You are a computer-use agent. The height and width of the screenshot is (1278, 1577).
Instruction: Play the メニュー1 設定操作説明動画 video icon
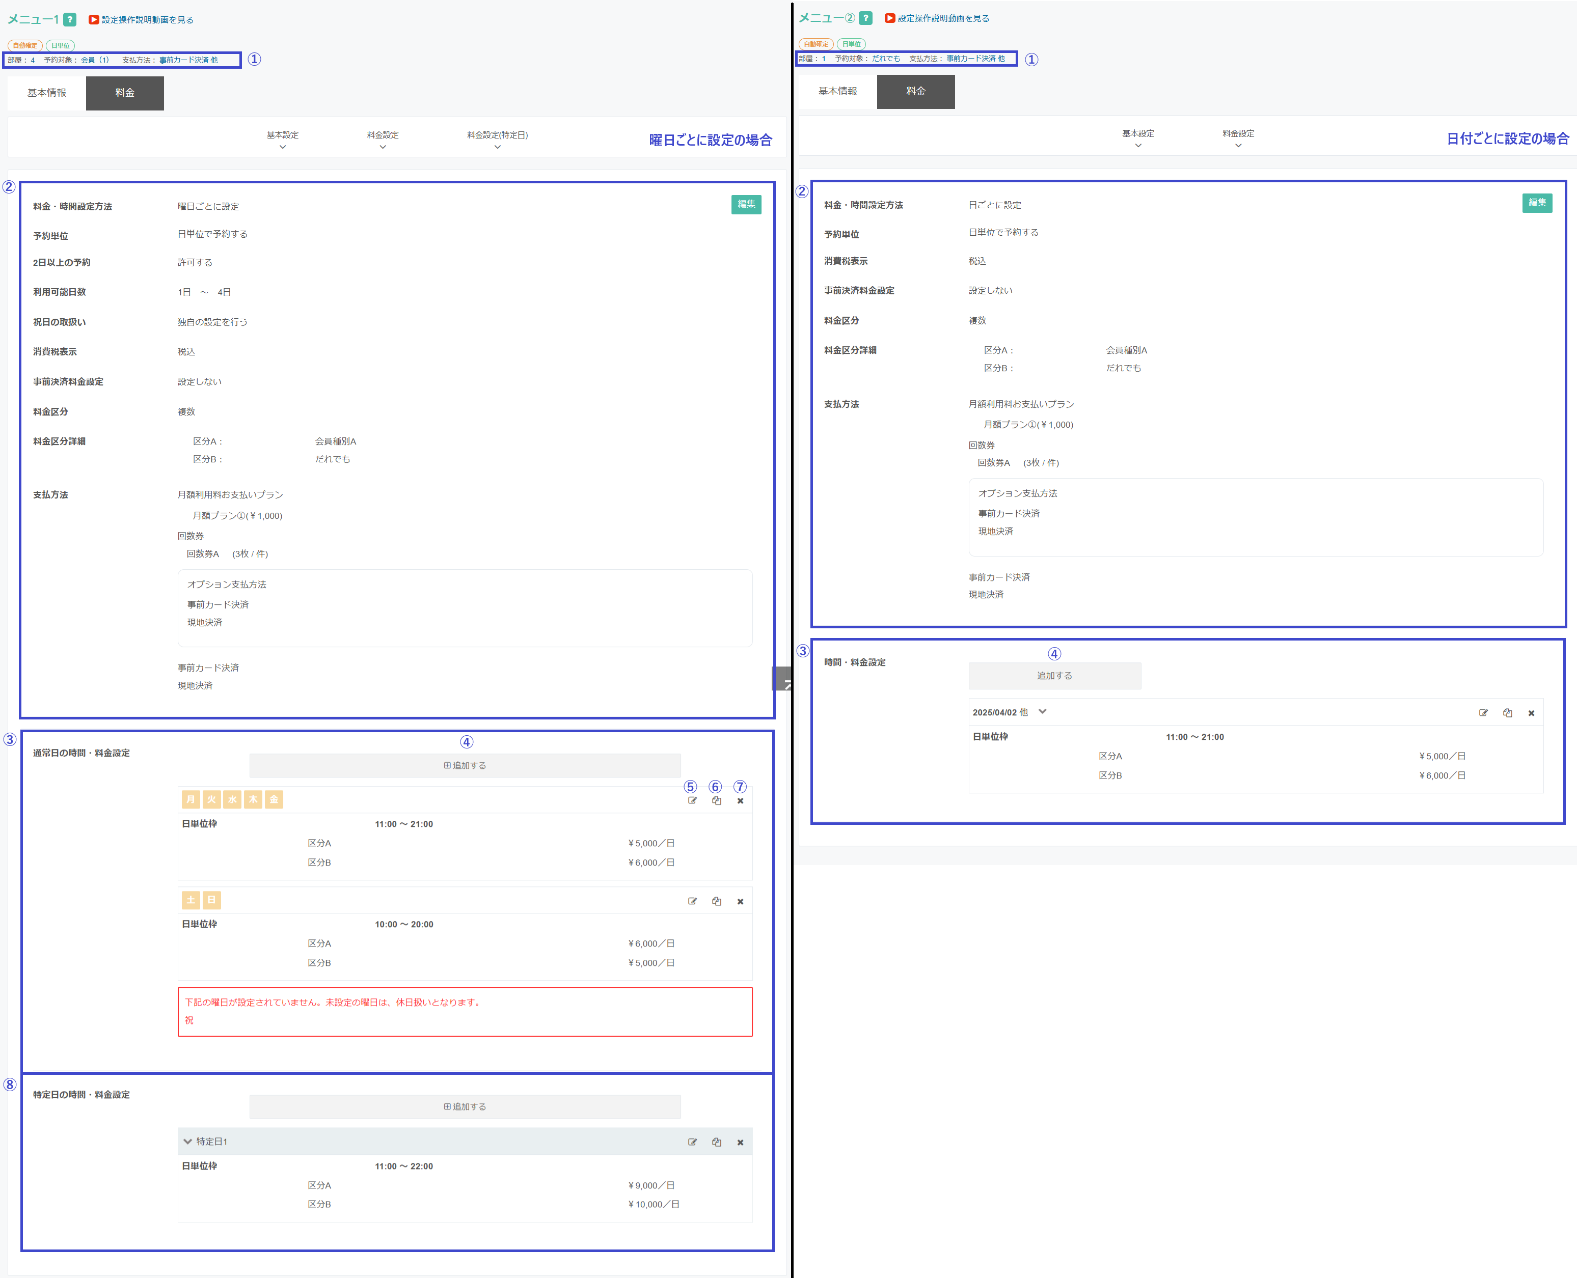pos(94,20)
